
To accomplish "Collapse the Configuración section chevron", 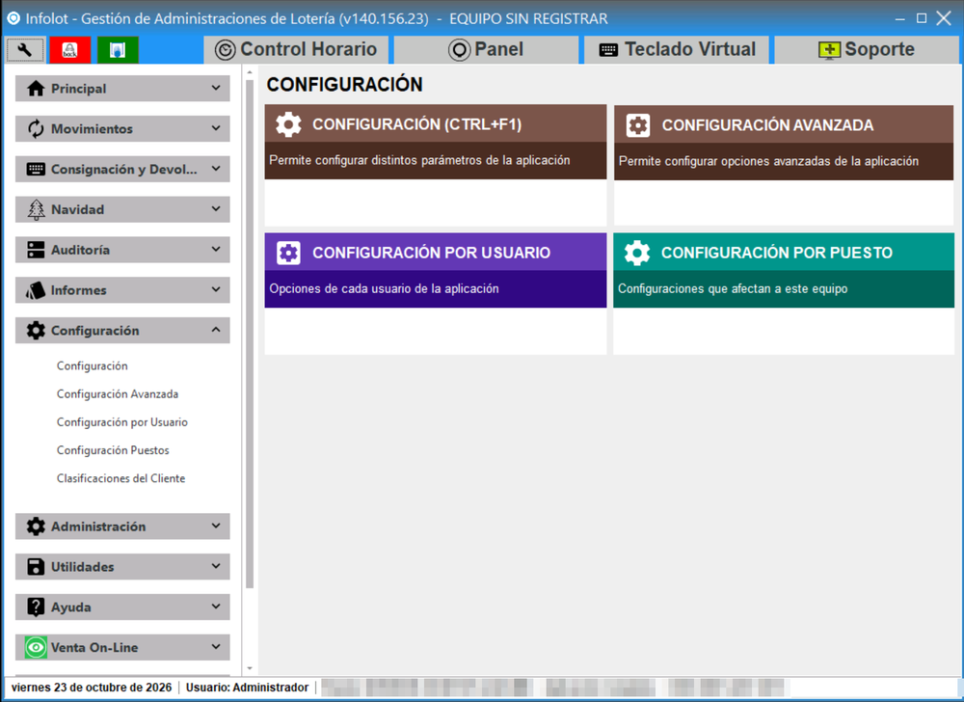I will 216,330.
